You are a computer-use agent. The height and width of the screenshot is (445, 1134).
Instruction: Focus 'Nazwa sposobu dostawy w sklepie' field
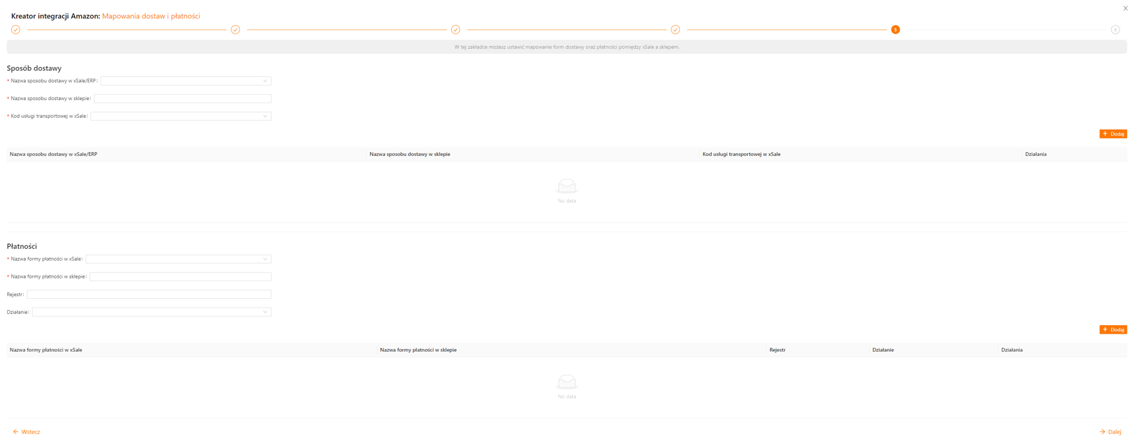(183, 99)
